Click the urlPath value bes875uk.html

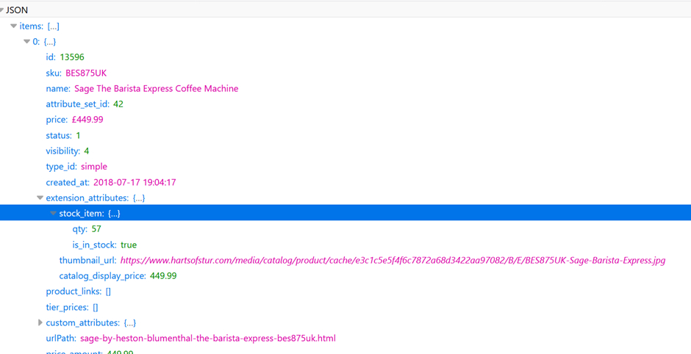point(208,339)
